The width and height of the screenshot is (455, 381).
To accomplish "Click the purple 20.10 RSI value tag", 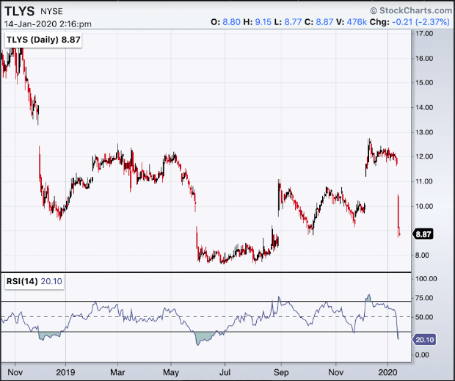I will 424,339.
